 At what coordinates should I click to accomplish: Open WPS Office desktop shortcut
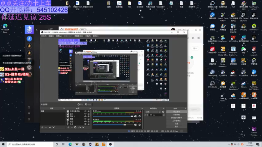[233, 39]
